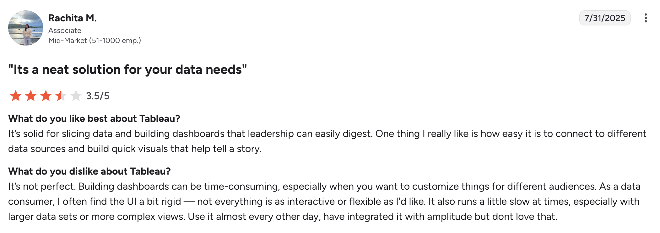Click the empty gray fifth star

(x=76, y=96)
